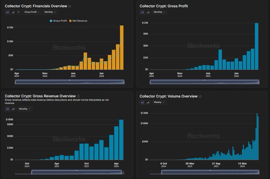Click the $12M axis label

[145, 23]
